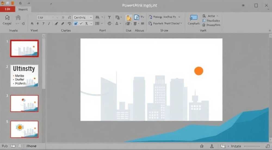The image size is (272, 150).
Task: Click the format painter brush icon
Action: (69, 23)
